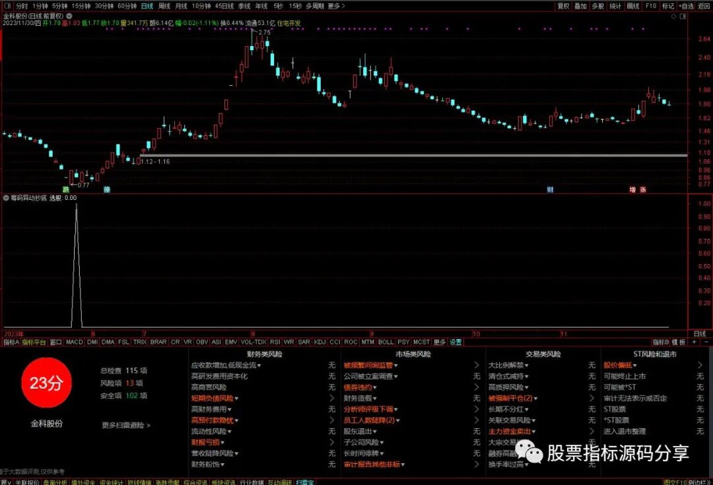
Task: Switch to 周线 weekly chart
Action: click(164, 6)
